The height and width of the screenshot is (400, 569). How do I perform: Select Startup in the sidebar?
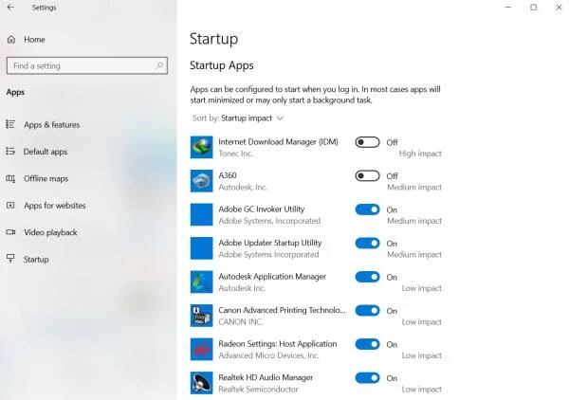coord(36,260)
